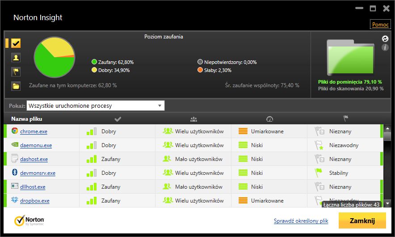The height and width of the screenshot is (237, 395).
Task: Sort by the stability flag column header
Action: click(346, 118)
